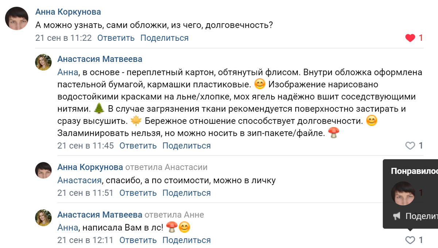This screenshot has height=248, width=438.
Task: Click Поделиться under the 11:22 comment
Action: pyautogui.click(x=165, y=38)
